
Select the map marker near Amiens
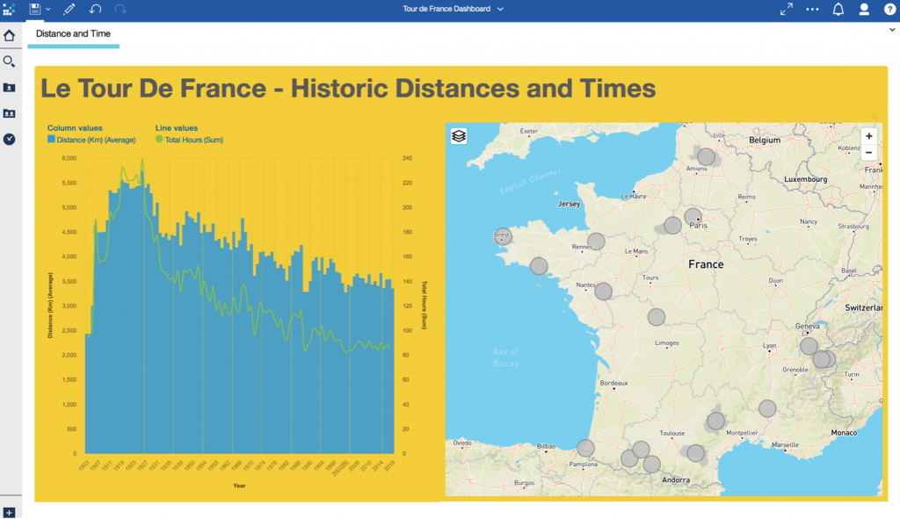(706, 156)
